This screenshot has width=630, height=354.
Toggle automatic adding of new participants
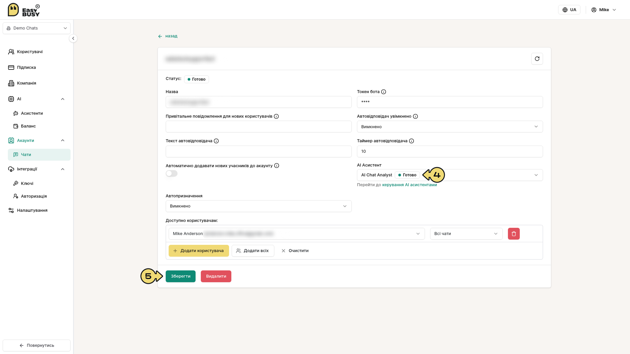[x=172, y=173]
